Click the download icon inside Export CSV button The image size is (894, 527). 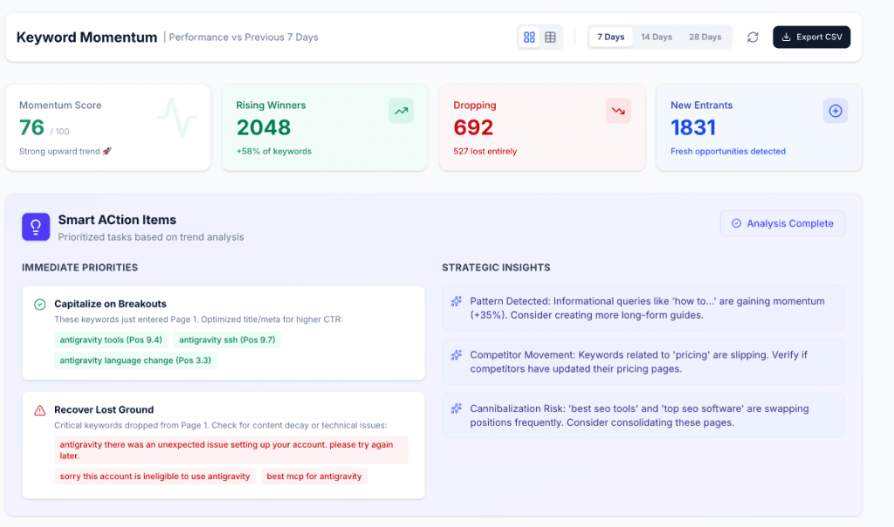click(787, 37)
